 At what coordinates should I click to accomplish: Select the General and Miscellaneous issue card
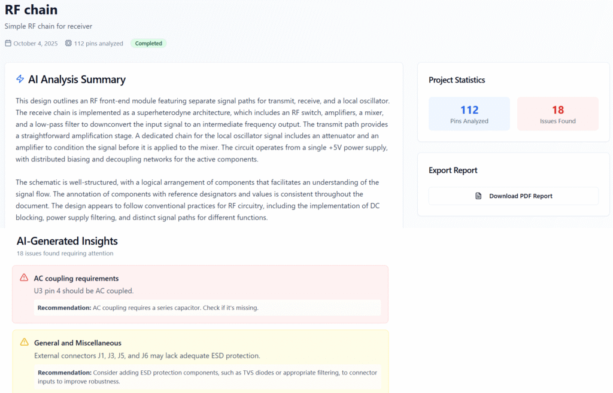tap(200, 362)
